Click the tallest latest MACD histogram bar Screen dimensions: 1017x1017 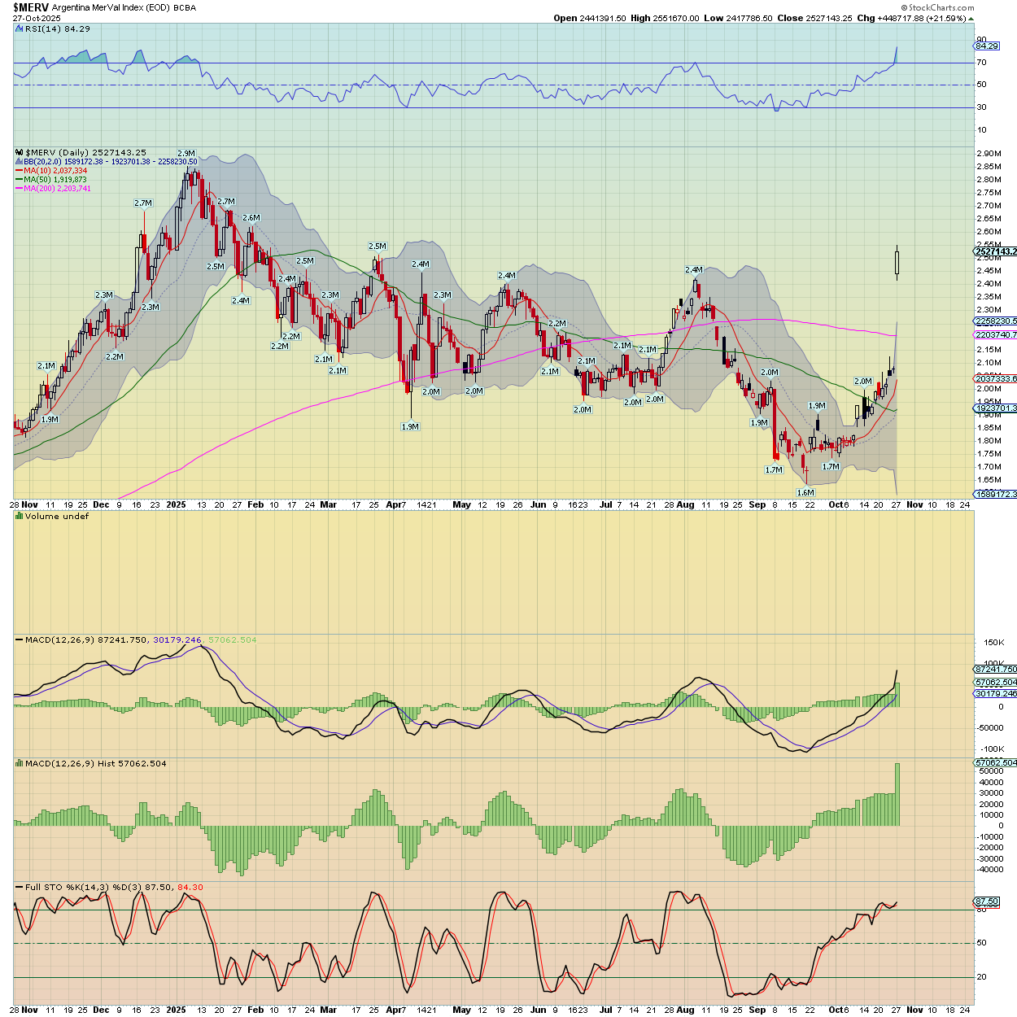click(897, 793)
